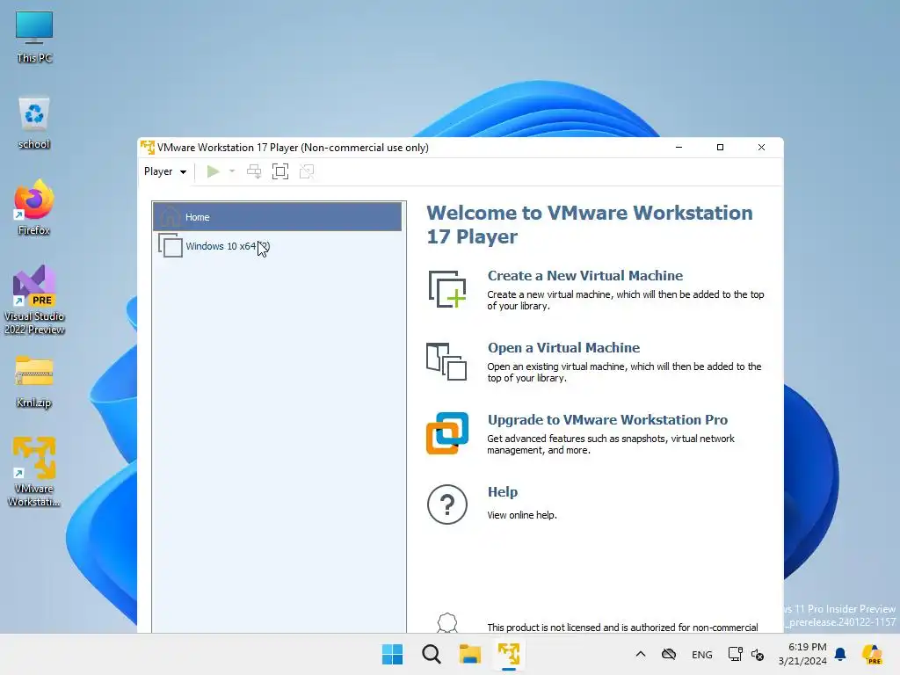Select the school recycle bin icon
This screenshot has height=675, width=900.
pos(34,123)
